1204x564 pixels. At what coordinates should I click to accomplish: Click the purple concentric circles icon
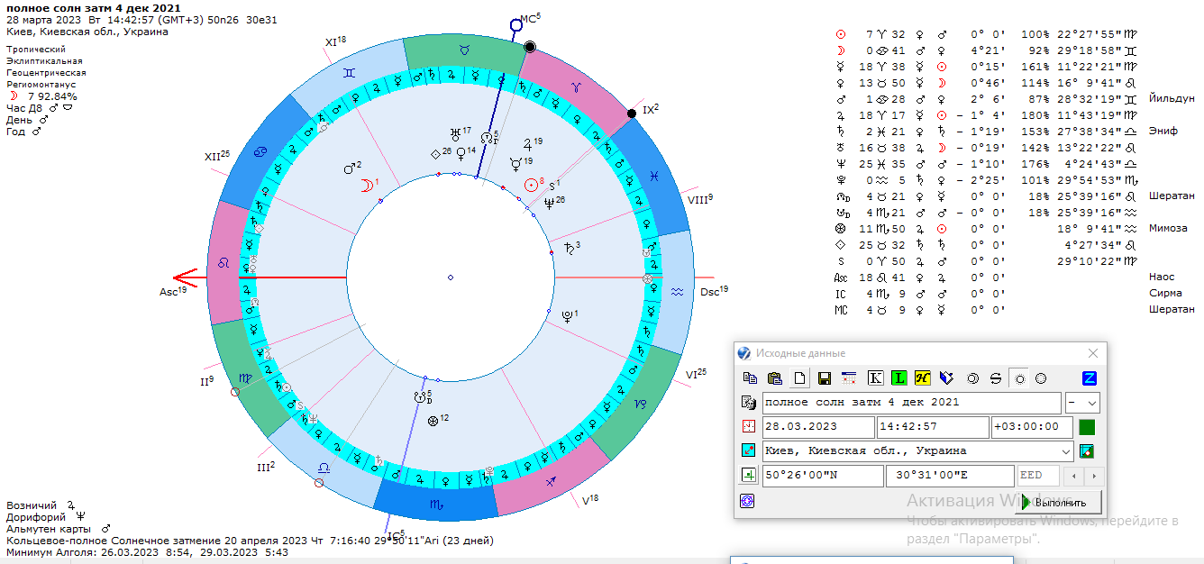pyautogui.click(x=747, y=500)
